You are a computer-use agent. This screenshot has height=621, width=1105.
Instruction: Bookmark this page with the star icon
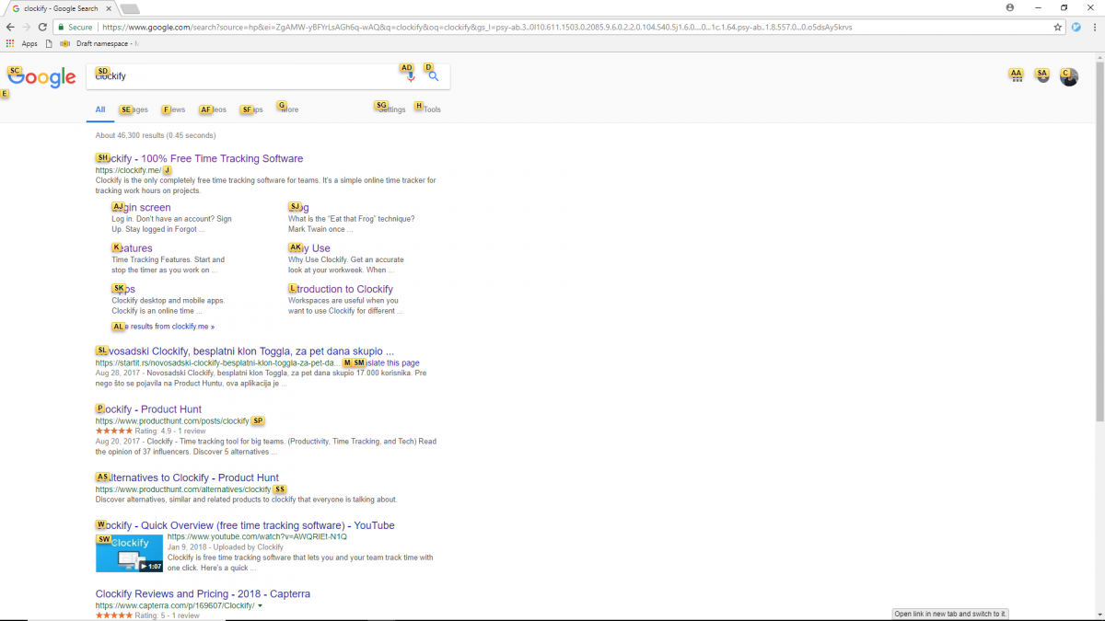click(x=1058, y=27)
